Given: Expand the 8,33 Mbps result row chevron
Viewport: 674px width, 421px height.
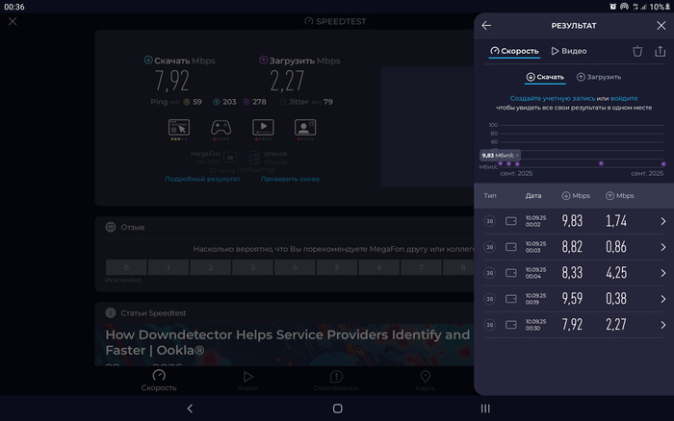Looking at the screenshot, I should (x=662, y=273).
